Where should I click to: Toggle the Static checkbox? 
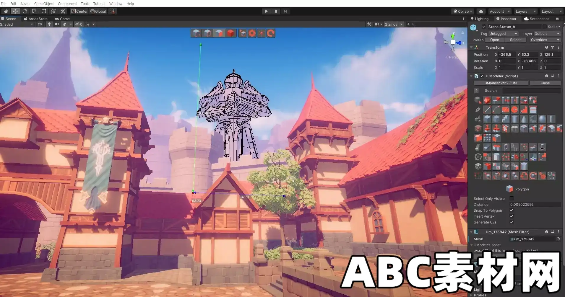click(545, 27)
